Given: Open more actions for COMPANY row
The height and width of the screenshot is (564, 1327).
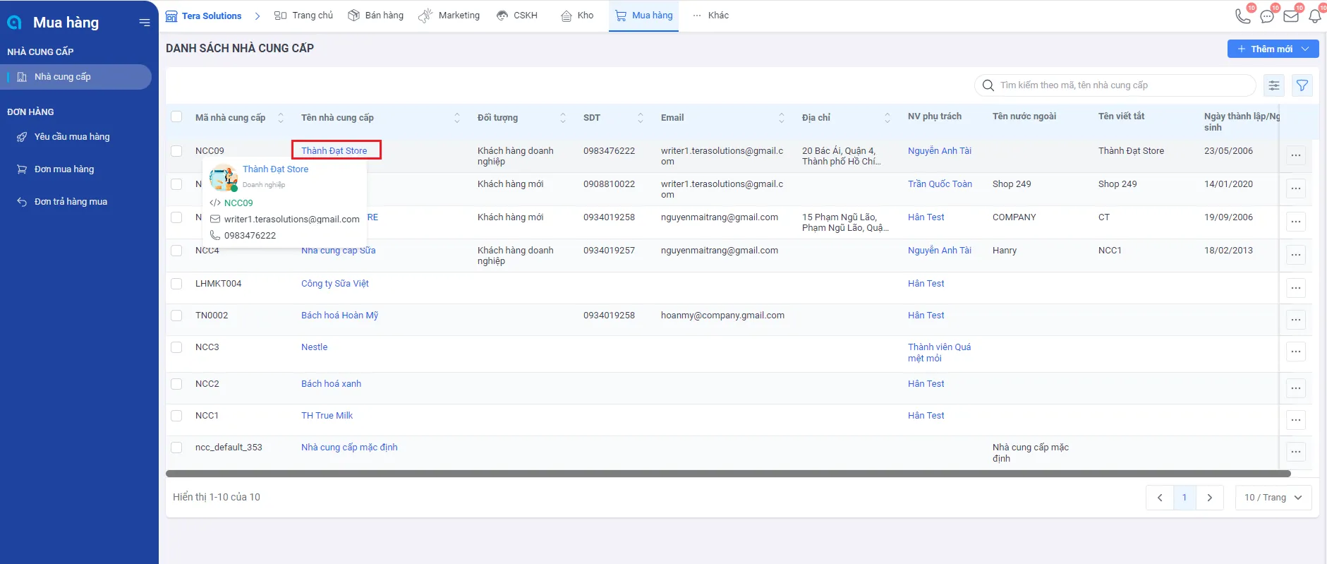Looking at the screenshot, I should click(x=1296, y=222).
